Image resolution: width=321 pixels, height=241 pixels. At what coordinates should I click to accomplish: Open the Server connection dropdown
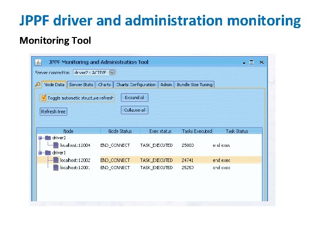112,73
